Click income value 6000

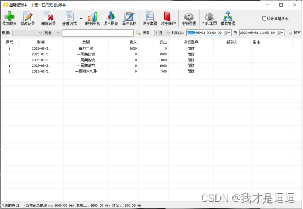(133, 49)
